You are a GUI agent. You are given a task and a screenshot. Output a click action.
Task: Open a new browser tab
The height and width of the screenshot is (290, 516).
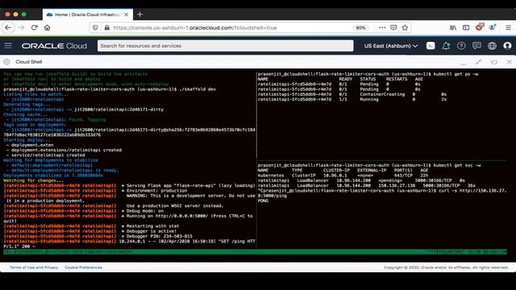point(139,14)
